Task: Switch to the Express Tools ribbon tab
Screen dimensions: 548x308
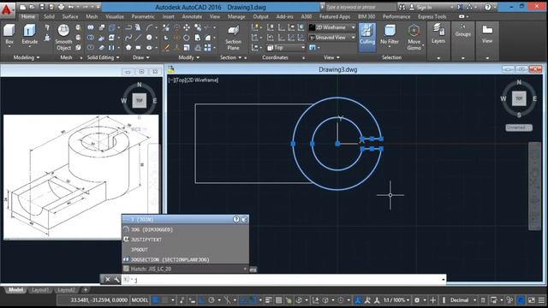Action: pyautogui.click(x=432, y=16)
